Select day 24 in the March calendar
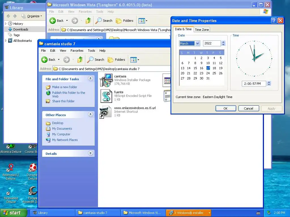290x217 pixels. click(208, 73)
